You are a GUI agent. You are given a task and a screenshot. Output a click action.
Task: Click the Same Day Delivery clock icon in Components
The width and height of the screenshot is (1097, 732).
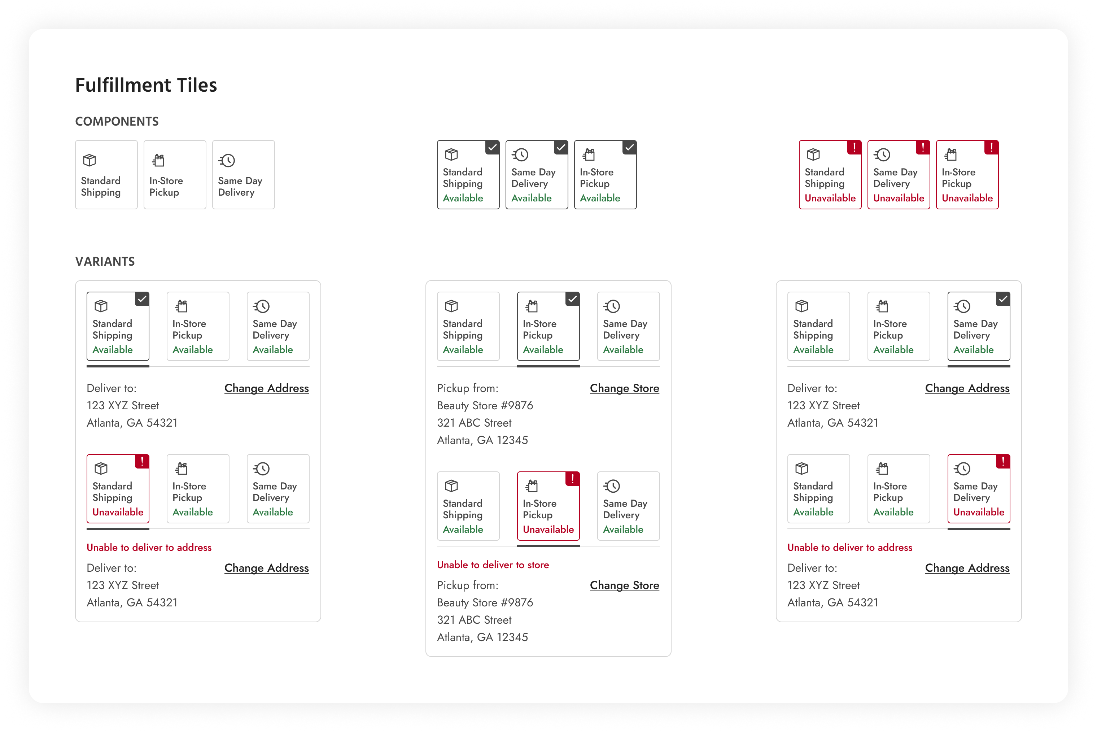227,160
